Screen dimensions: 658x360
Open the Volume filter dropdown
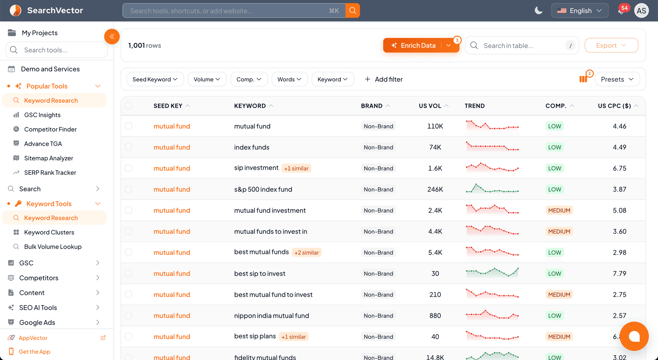[207, 79]
